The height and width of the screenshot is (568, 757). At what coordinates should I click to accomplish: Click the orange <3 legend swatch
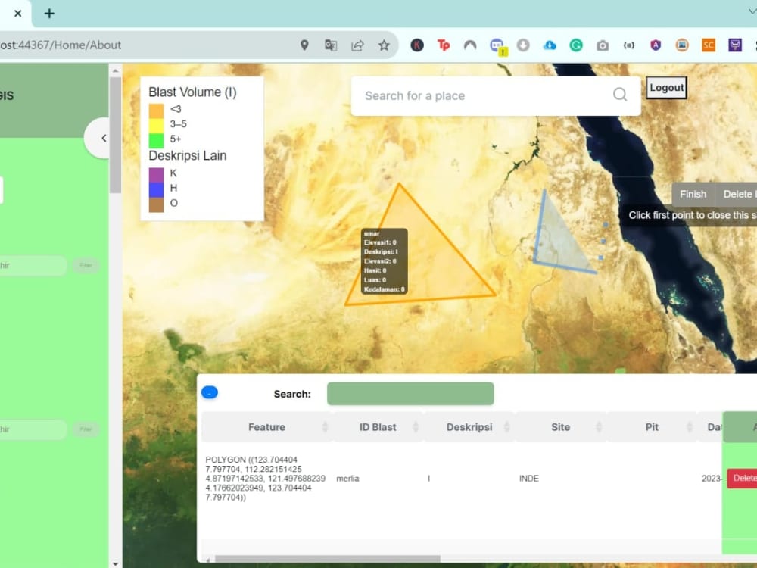tap(156, 111)
